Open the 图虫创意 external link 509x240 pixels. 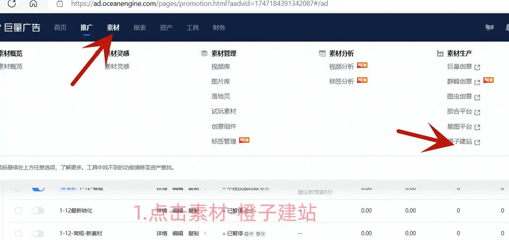(464, 97)
